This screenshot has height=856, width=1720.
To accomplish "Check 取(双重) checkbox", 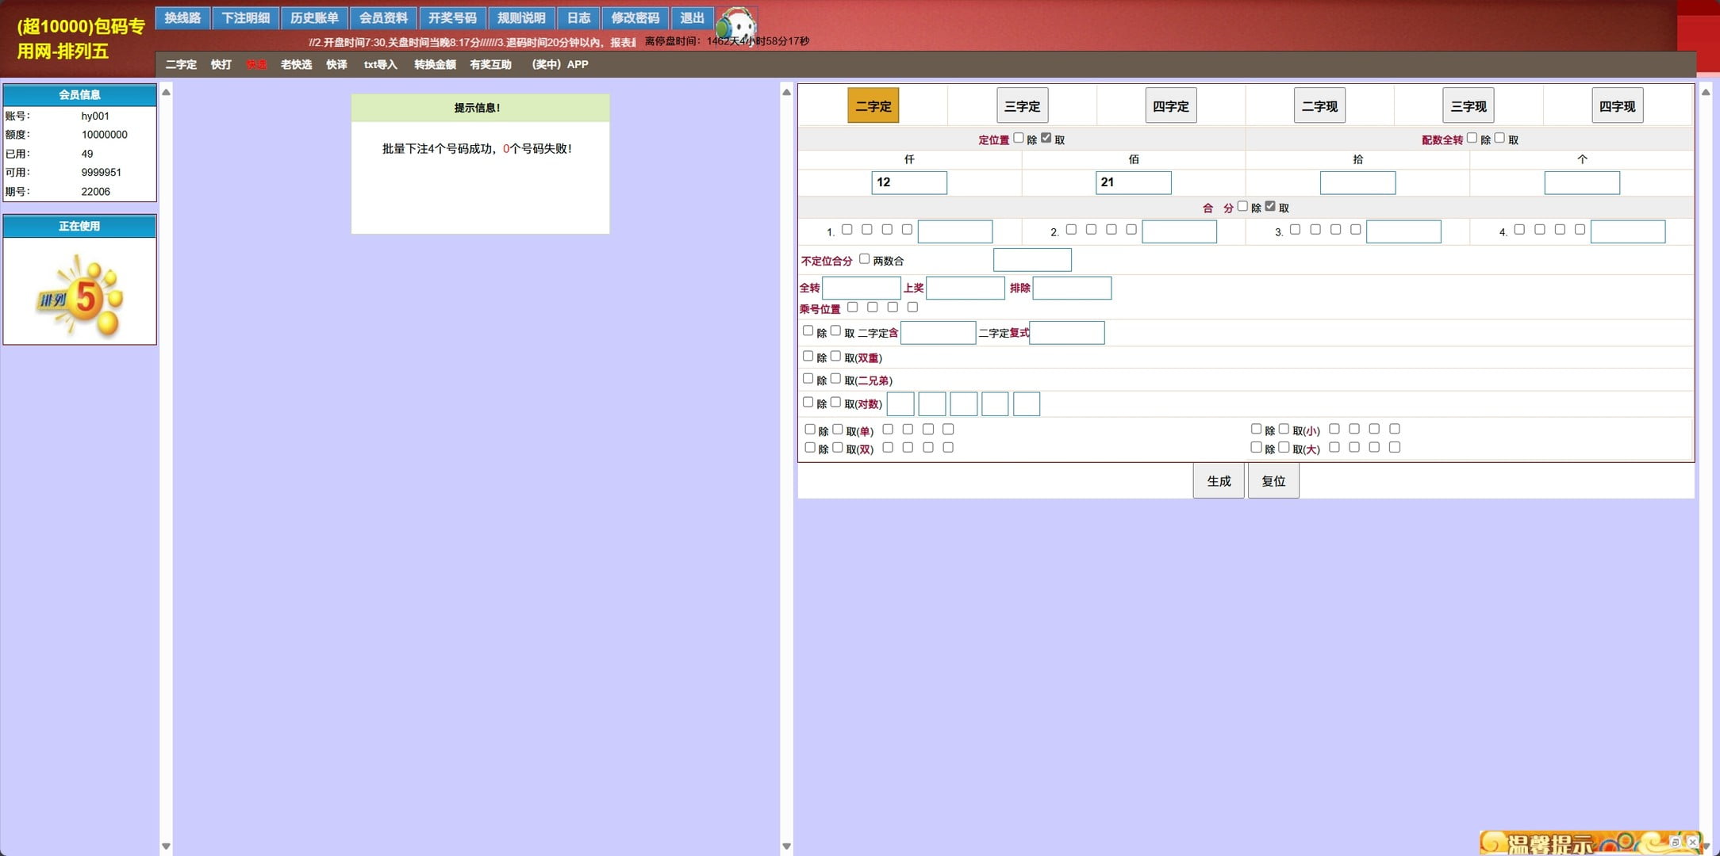I will click(x=835, y=356).
